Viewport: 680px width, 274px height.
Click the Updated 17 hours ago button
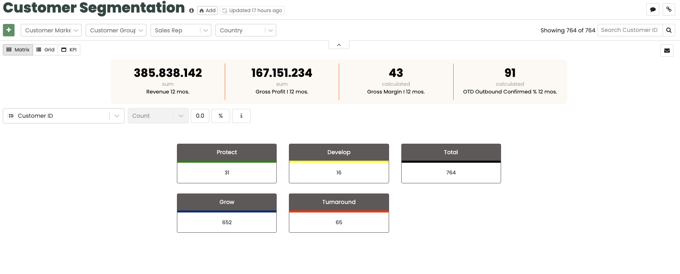252,11
